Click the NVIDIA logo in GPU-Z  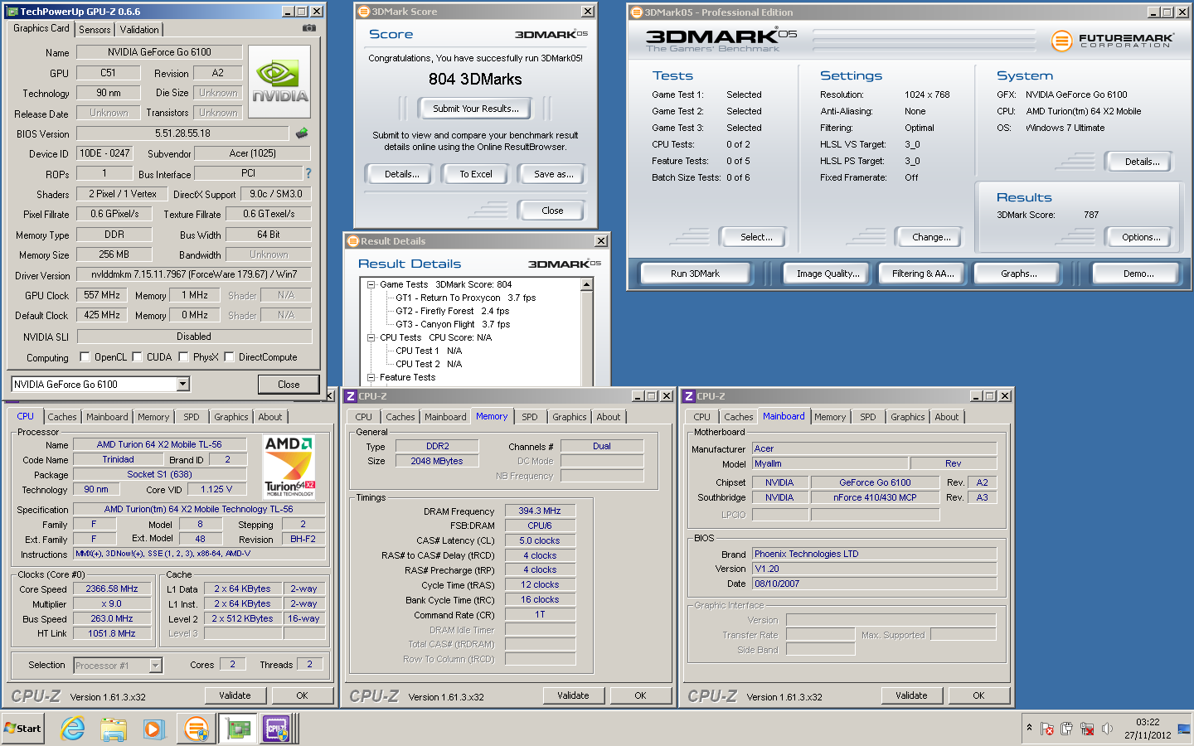point(279,81)
